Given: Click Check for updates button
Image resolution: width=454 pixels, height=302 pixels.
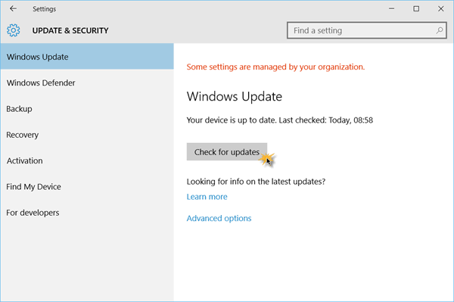Looking at the screenshot, I should click(227, 151).
